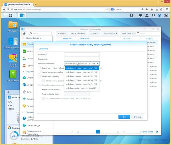The height and width of the screenshot is (145, 171).
Task: Select usbshare2-1 option in location list
Action: (82, 68)
